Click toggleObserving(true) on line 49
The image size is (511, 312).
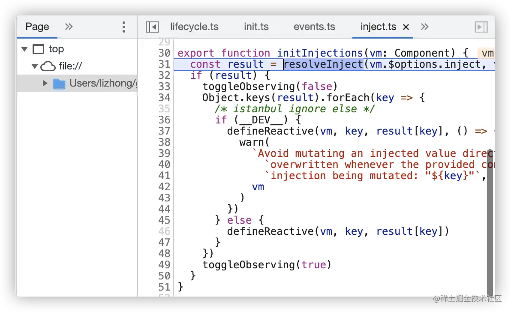(x=267, y=264)
